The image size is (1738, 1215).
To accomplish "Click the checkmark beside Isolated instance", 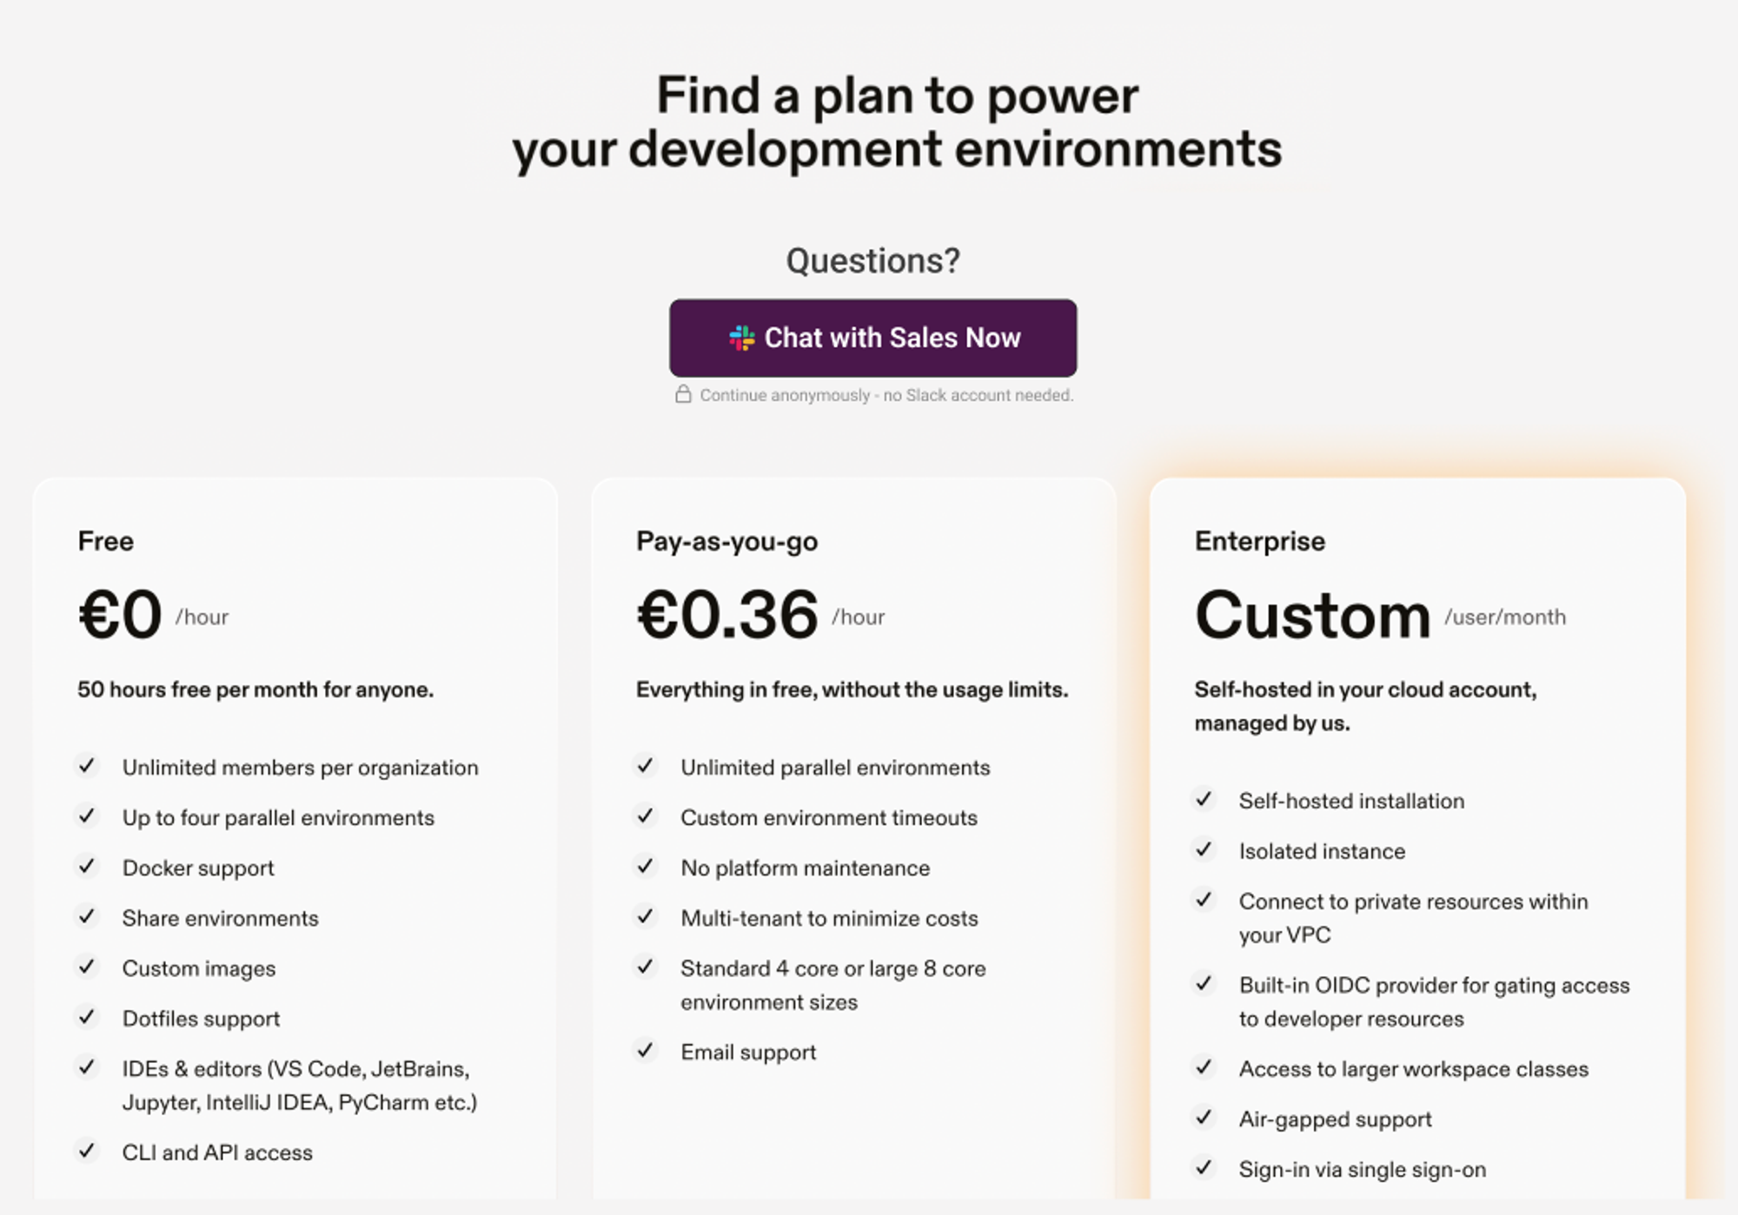I will point(1204,849).
